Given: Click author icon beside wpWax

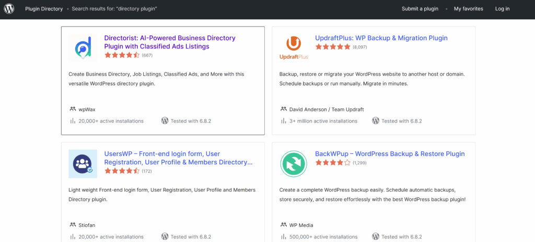Looking at the screenshot, I should [73, 109].
